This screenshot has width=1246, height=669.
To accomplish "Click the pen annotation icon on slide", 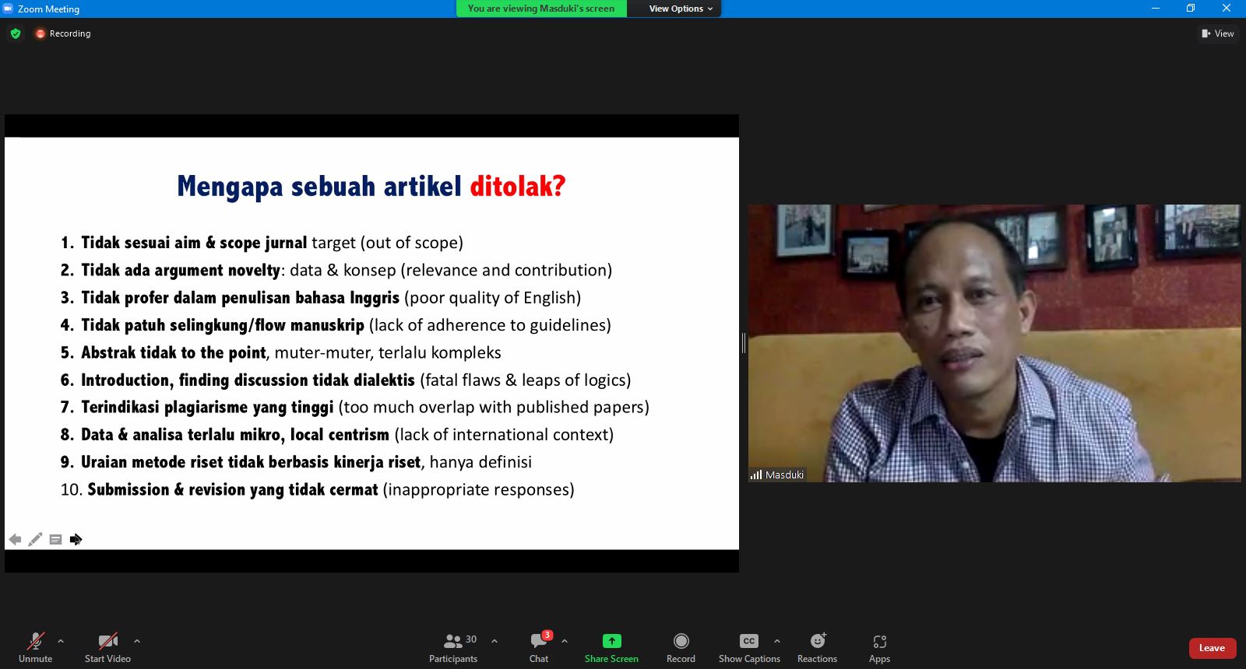I will coord(35,539).
